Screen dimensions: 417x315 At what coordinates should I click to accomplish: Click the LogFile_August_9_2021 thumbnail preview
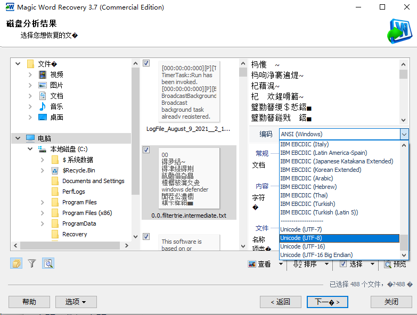(189, 92)
